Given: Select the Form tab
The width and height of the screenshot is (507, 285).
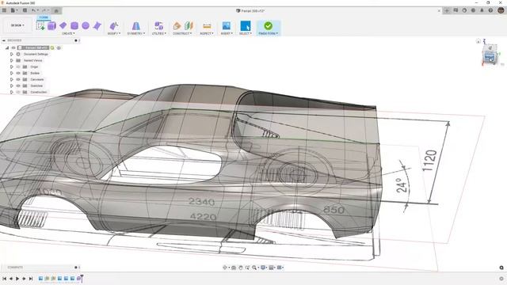Looking at the screenshot, I should 44,17.
